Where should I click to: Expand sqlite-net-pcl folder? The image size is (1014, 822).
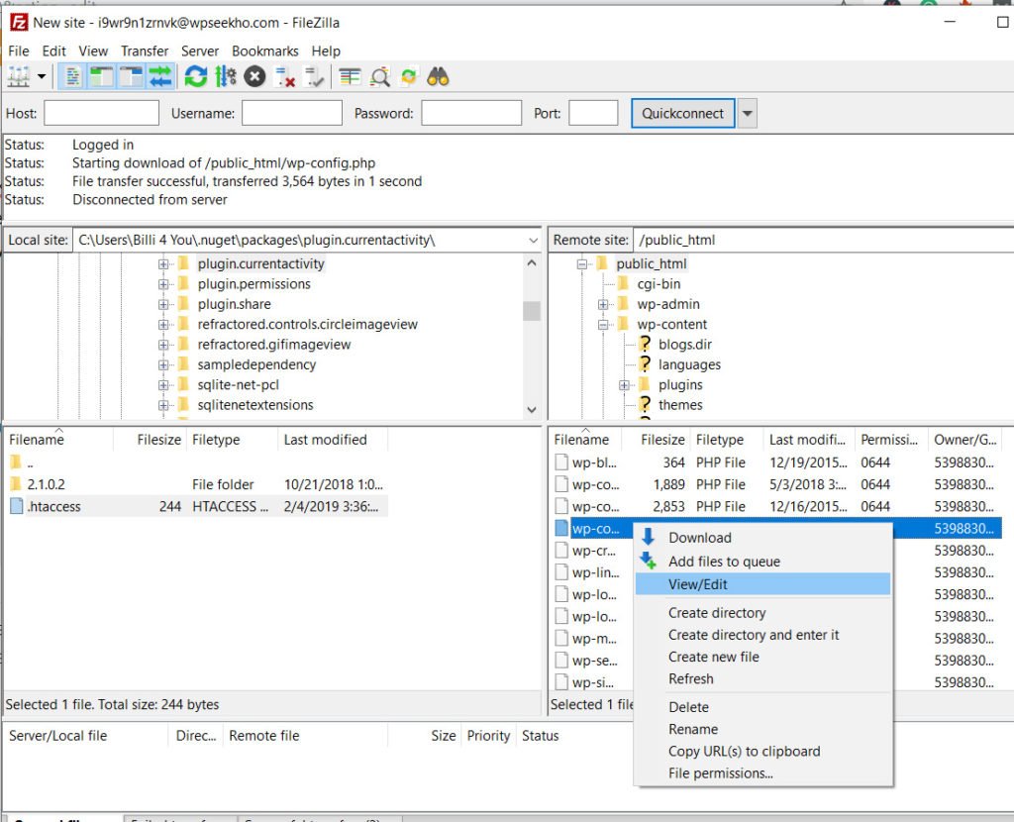click(x=163, y=385)
